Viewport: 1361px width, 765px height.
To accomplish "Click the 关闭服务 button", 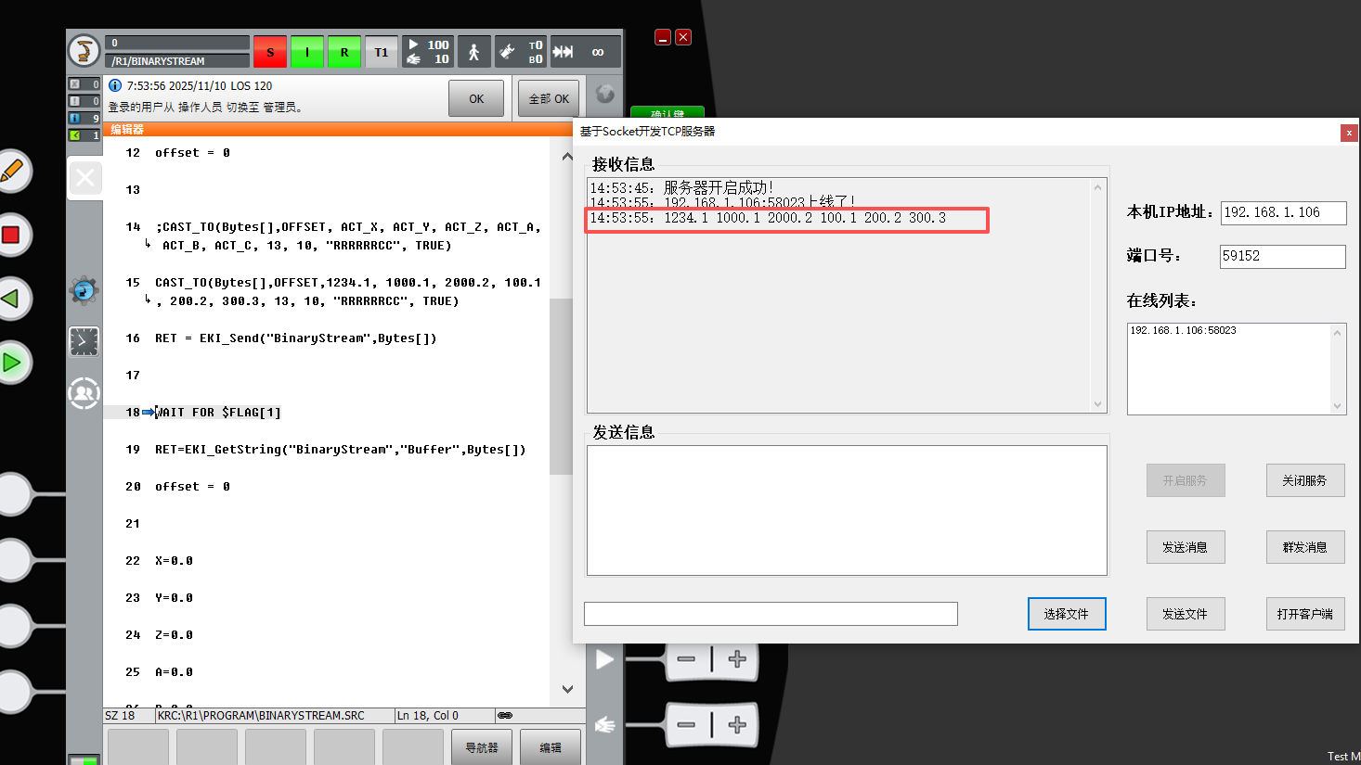I will tap(1305, 480).
